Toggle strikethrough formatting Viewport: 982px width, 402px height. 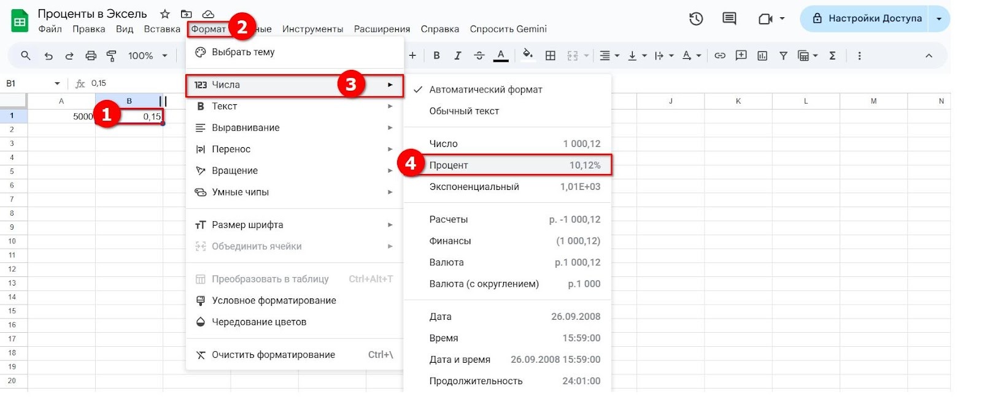click(479, 56)
